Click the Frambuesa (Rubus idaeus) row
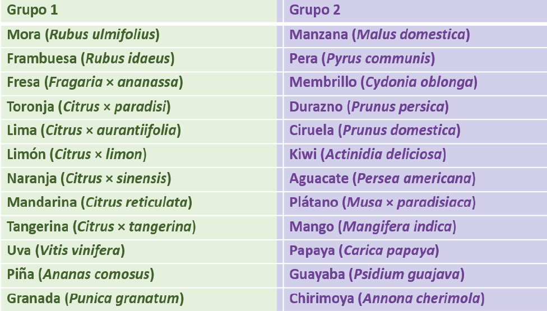This screenshot has width=547, height=311. tap(139, 59)
